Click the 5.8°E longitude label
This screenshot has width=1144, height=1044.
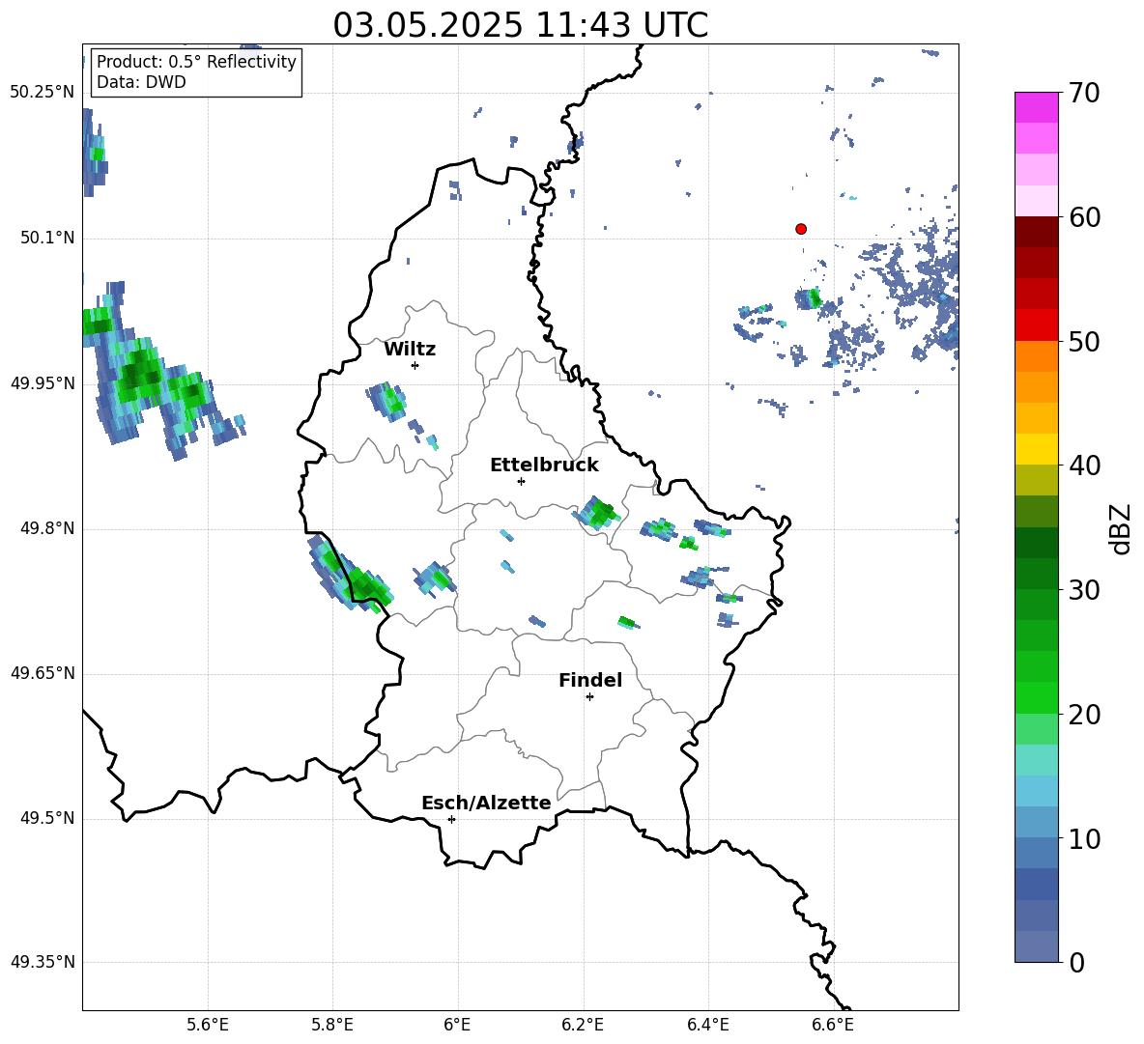[x=332, y=1025]
